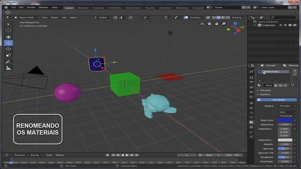Open the Shading options dropdown

[x=238, y=17]
